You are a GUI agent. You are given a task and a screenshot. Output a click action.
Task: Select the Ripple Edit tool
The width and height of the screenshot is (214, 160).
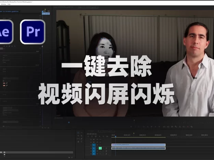tap(78, 136)
